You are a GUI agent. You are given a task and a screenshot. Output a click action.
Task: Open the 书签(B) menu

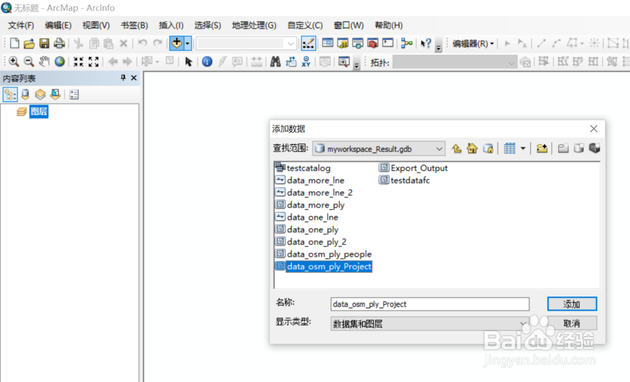point(134,25)
